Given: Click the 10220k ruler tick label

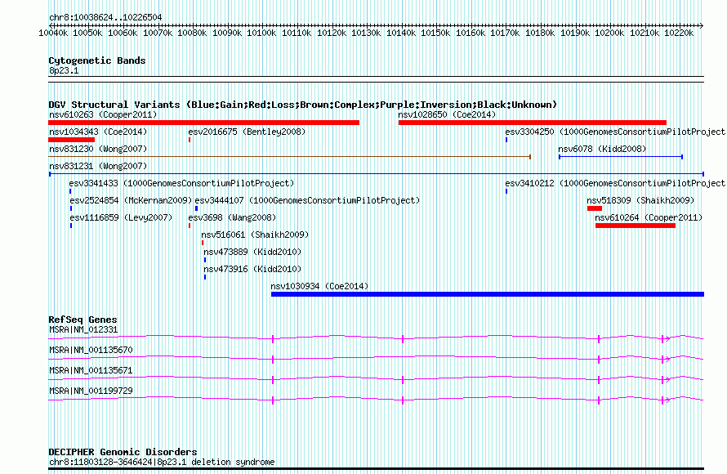Looking at the screenshot, I should click(x=679, y=33).
